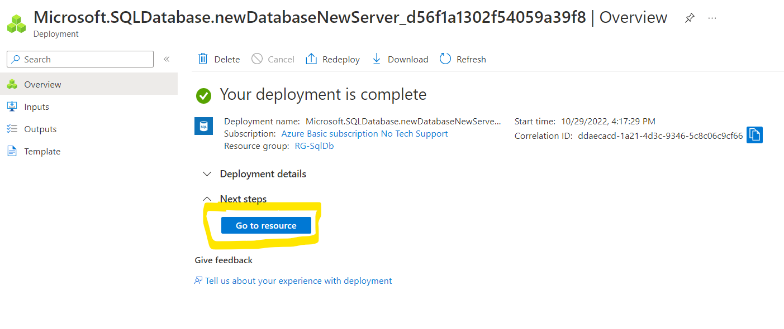Collapse the sidebar with the double chevron

167,59
